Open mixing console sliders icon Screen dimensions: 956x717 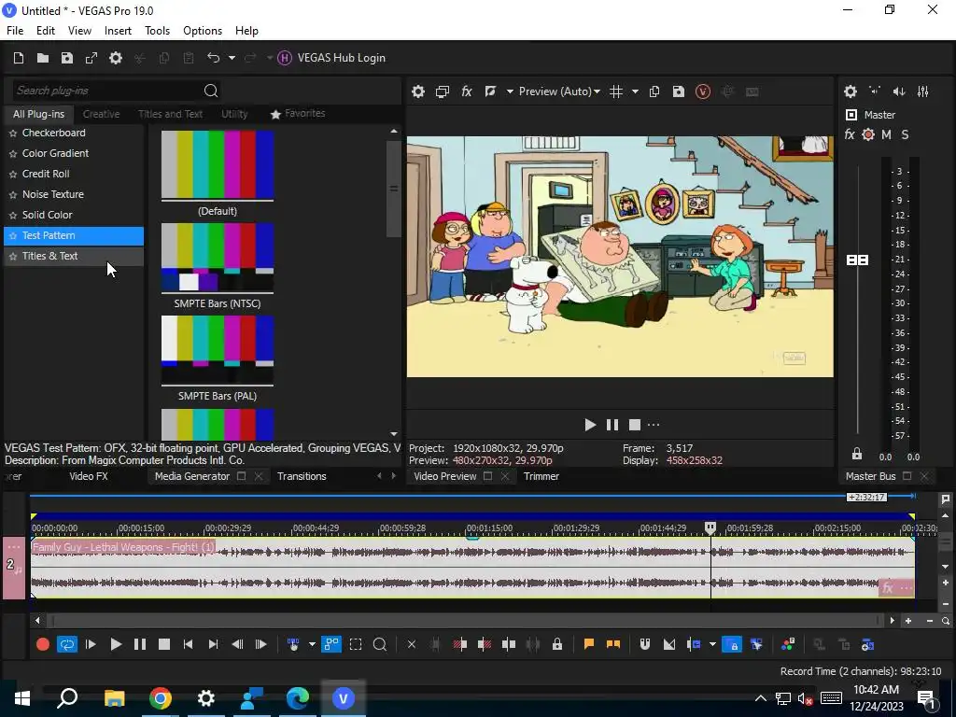923,92
